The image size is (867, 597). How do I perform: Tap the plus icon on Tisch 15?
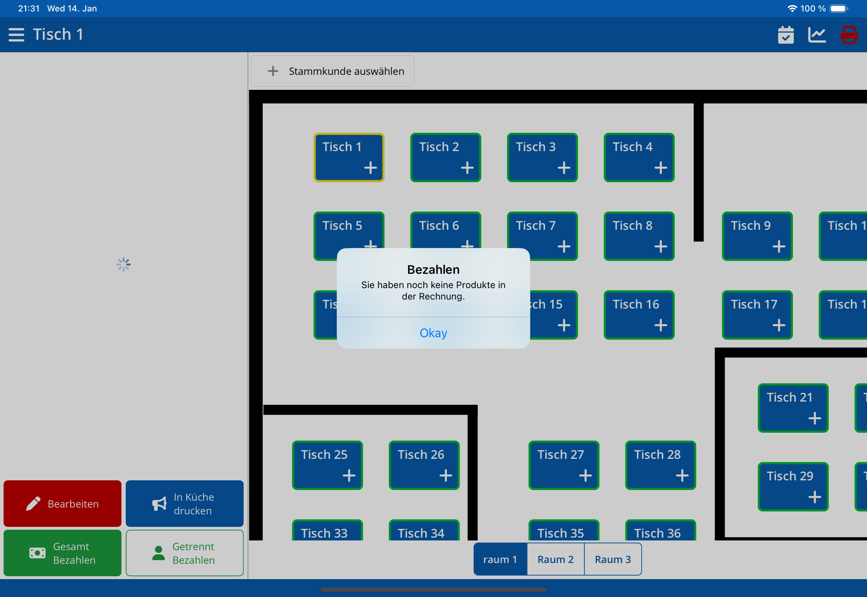(564, 325)
